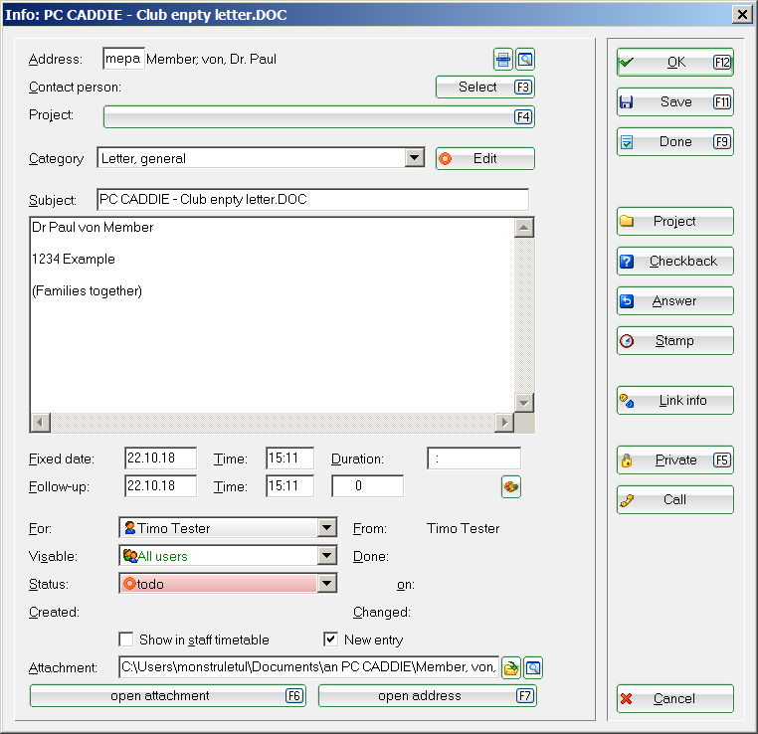
Task: Click the Subject text field
Action: pyautogui.click(x=312, y=200)
